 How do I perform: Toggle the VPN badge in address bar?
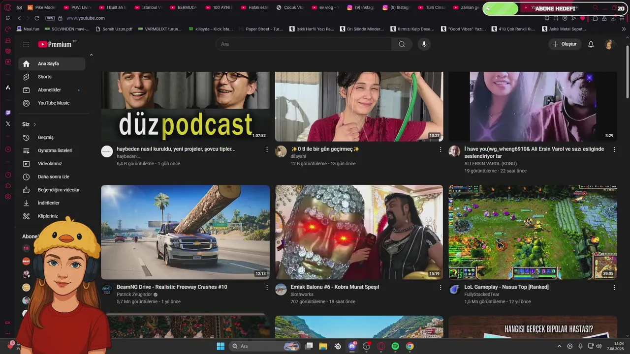[50, 18]
